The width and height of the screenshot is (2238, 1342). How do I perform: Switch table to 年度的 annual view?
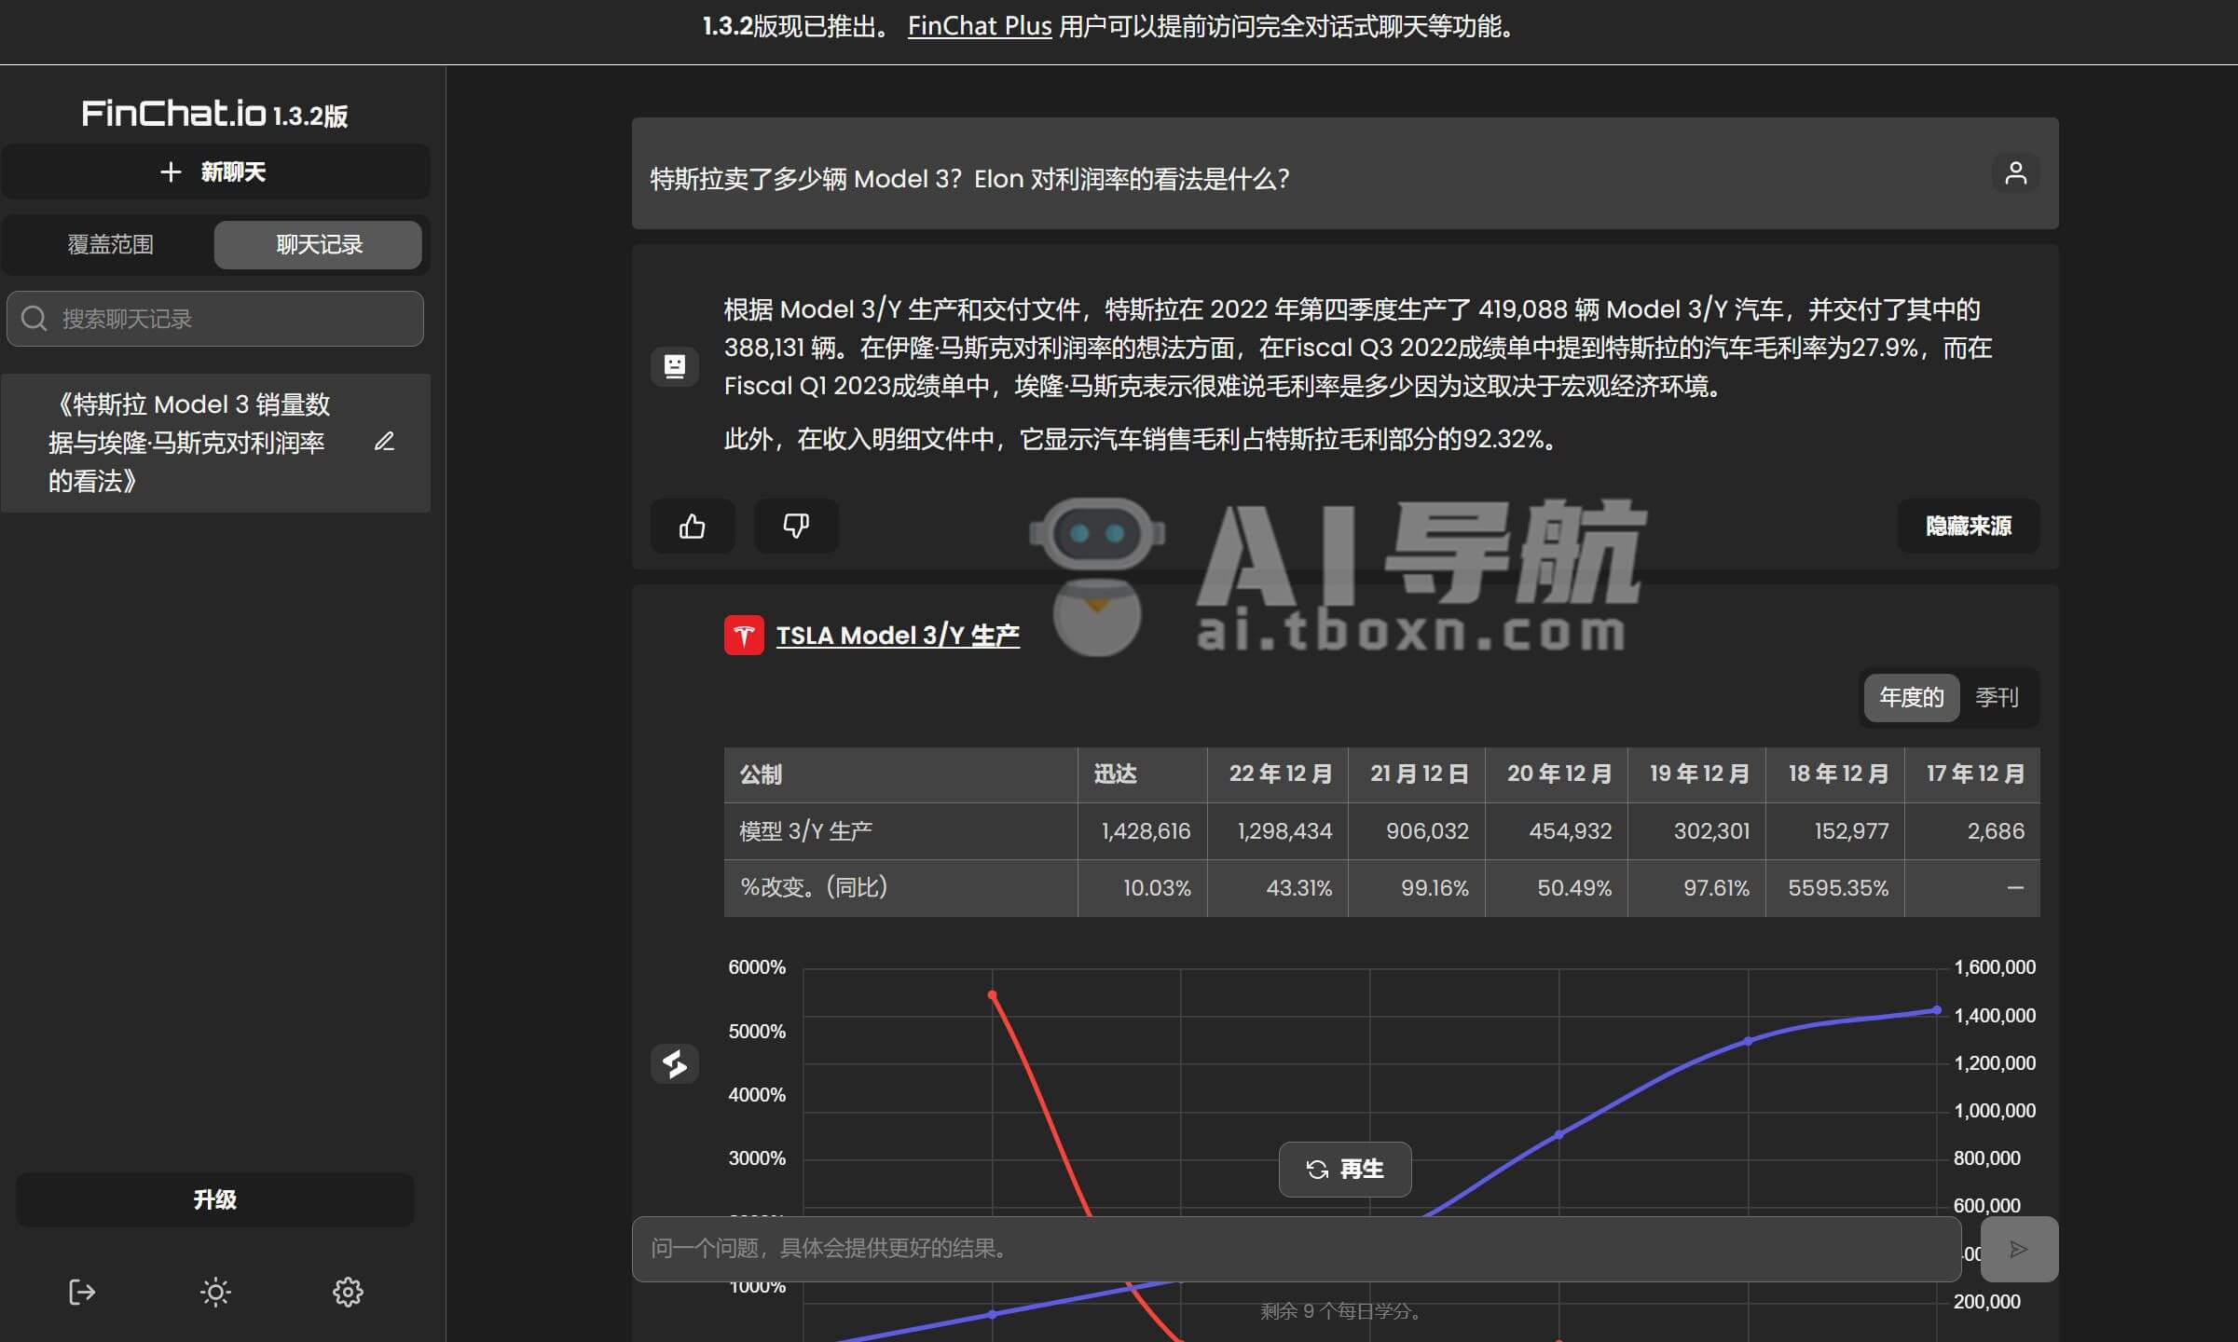1911,697
